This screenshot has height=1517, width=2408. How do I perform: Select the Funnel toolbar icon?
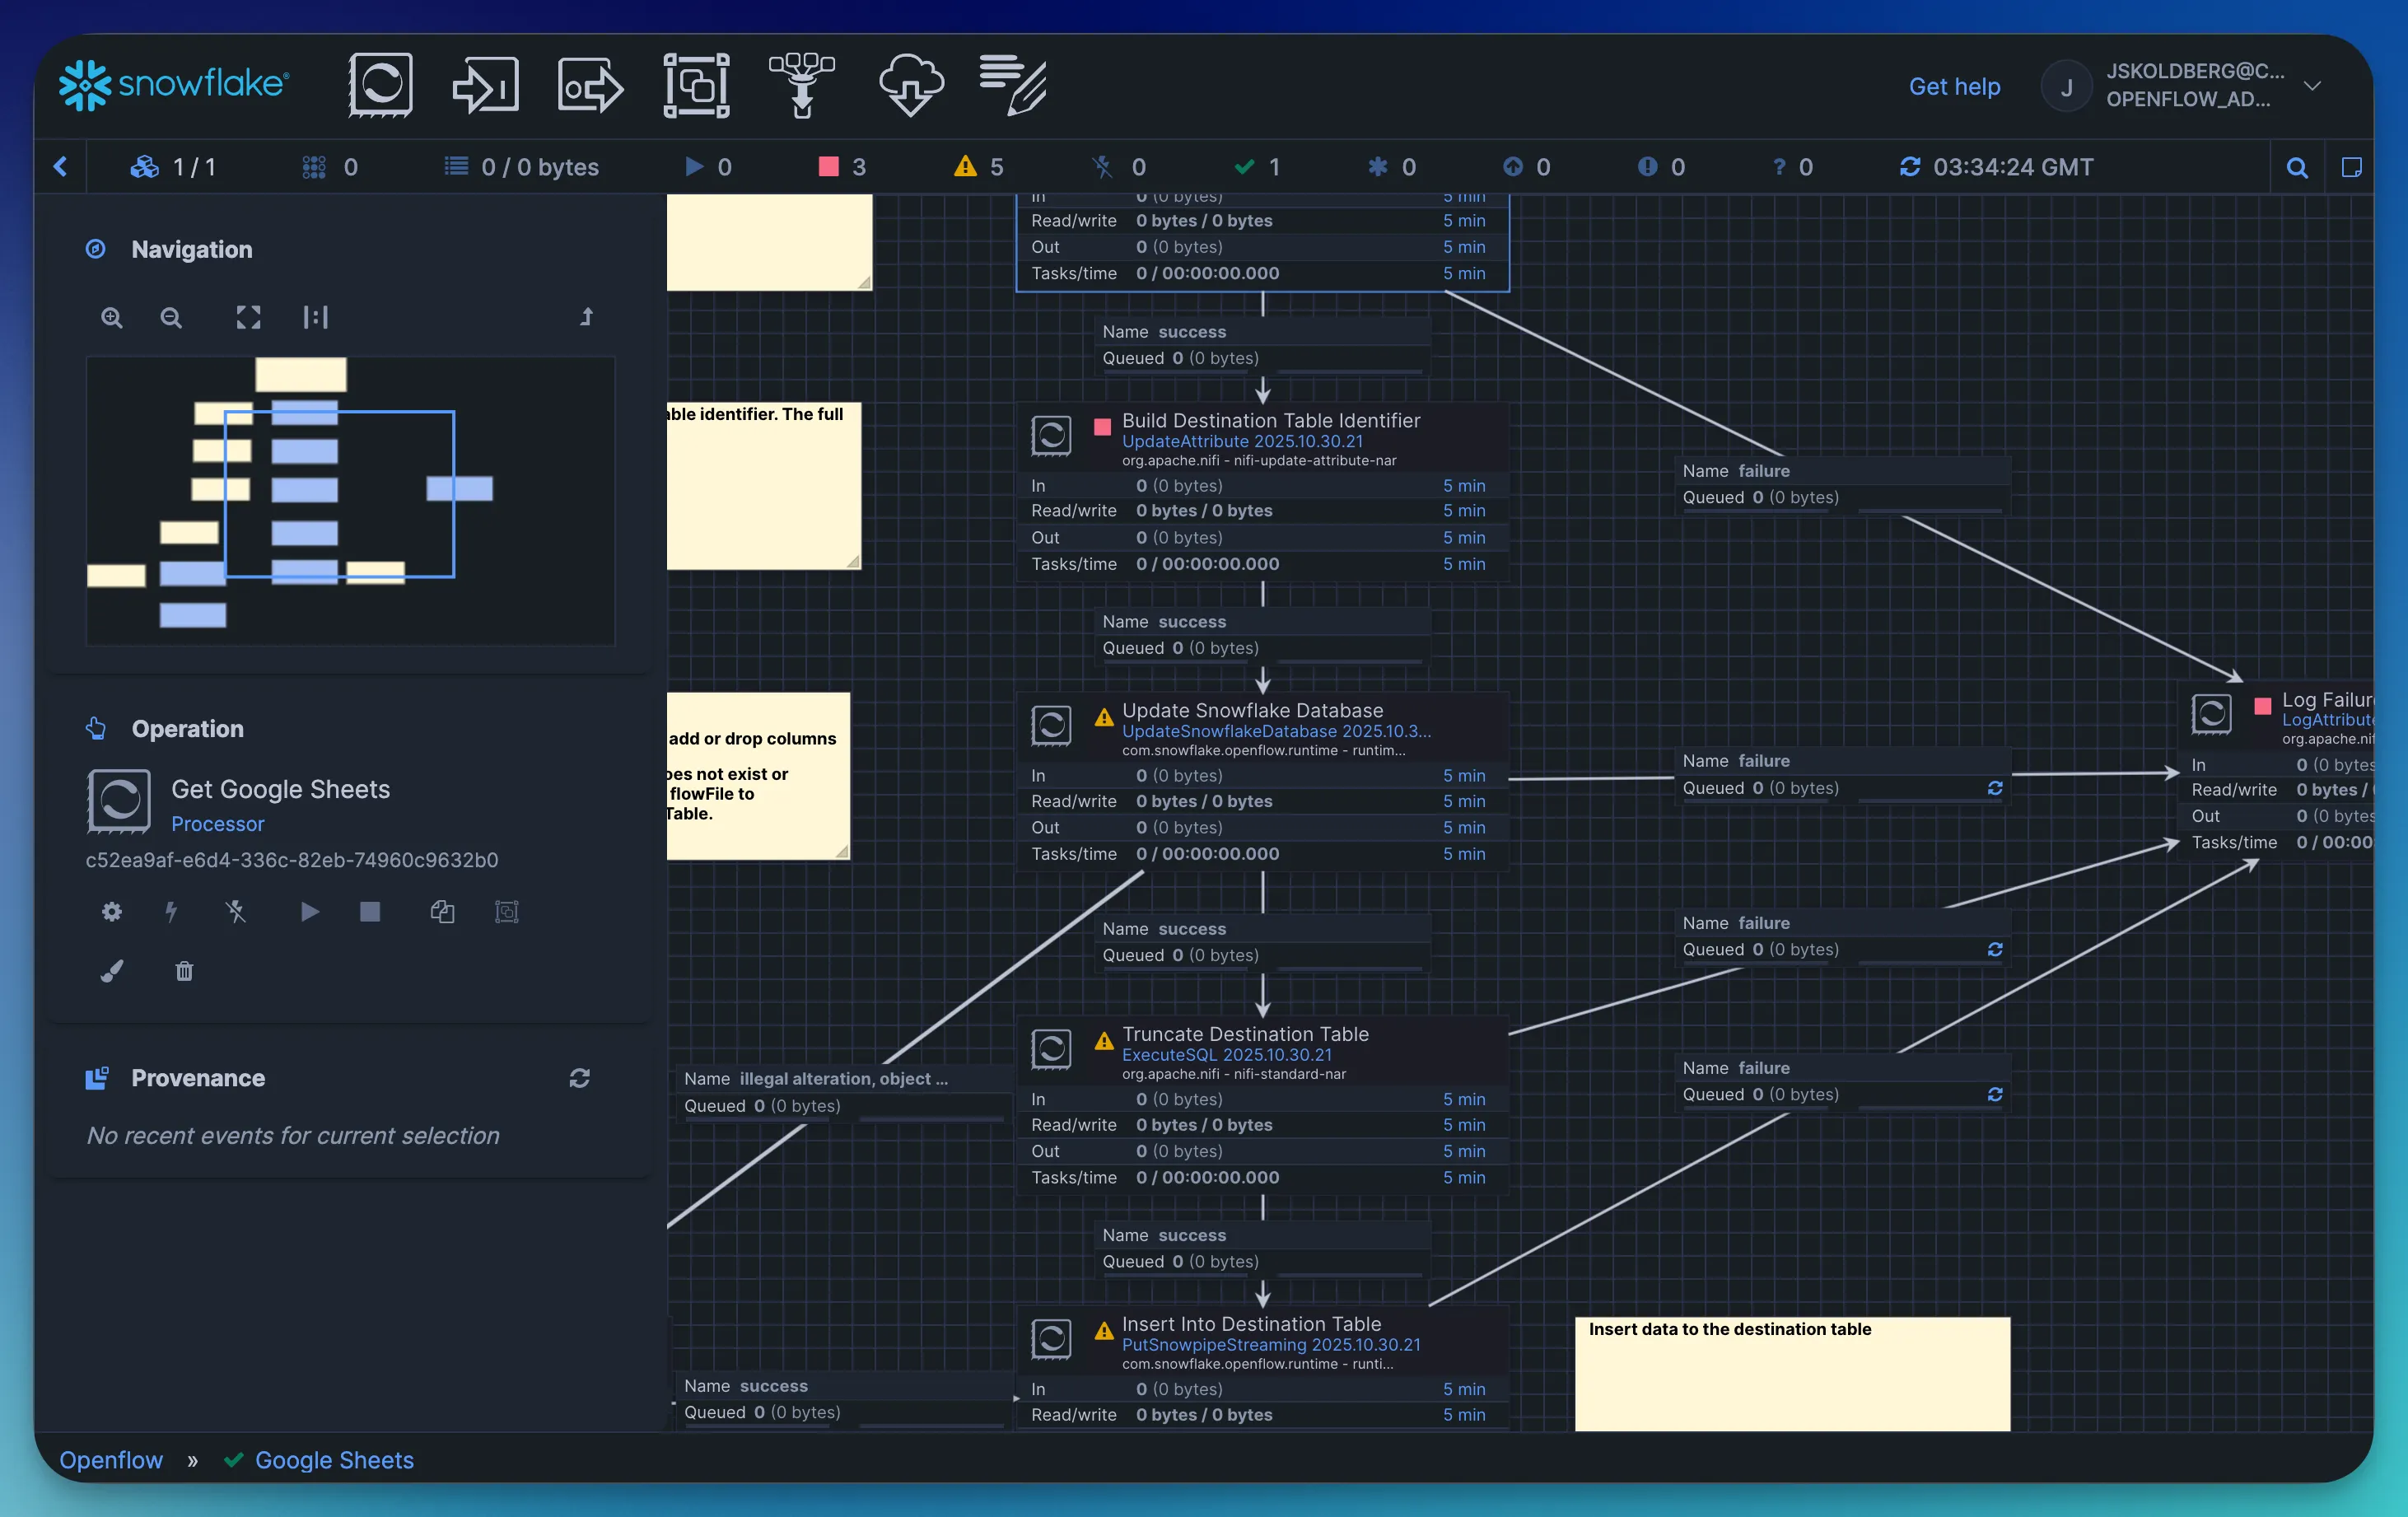click(x=801, y=85)
